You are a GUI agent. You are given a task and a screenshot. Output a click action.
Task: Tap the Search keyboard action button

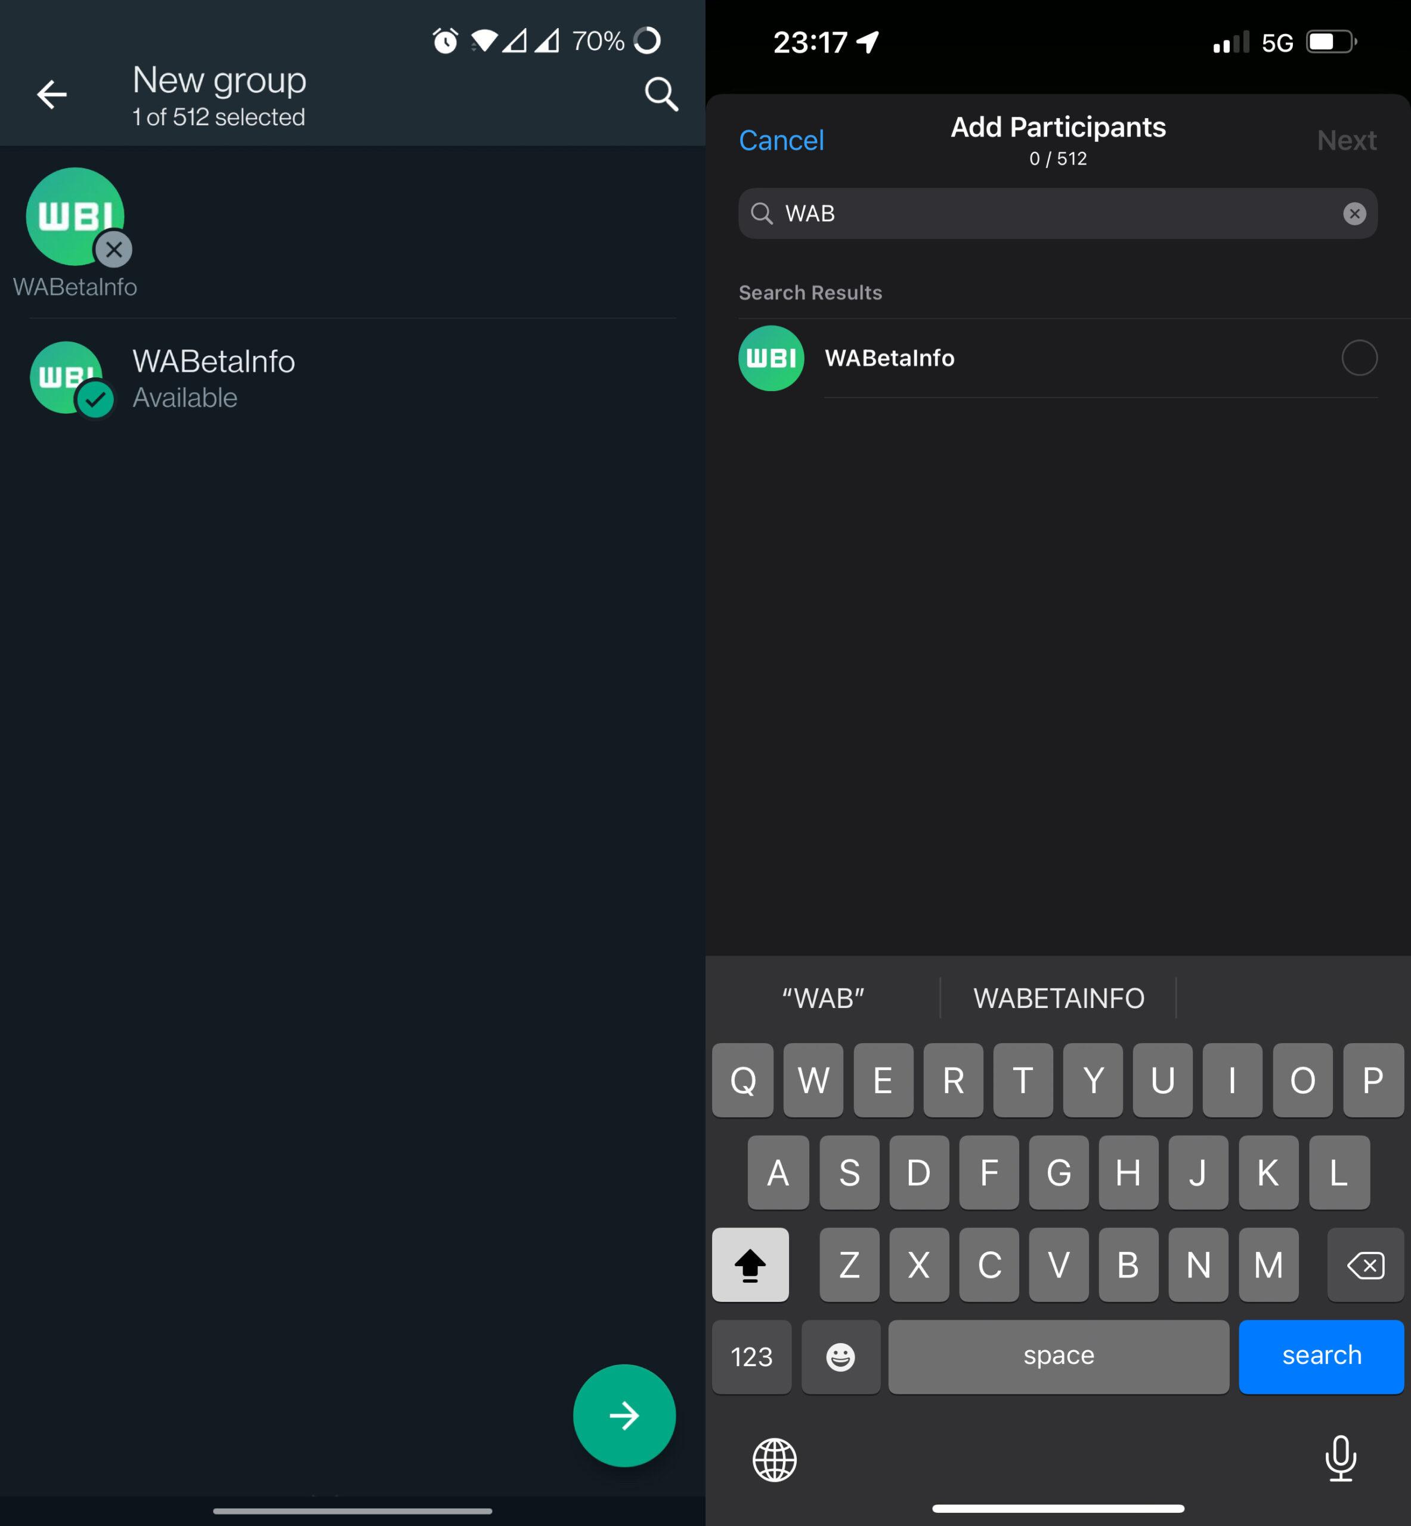(x=1320, y=1354)
